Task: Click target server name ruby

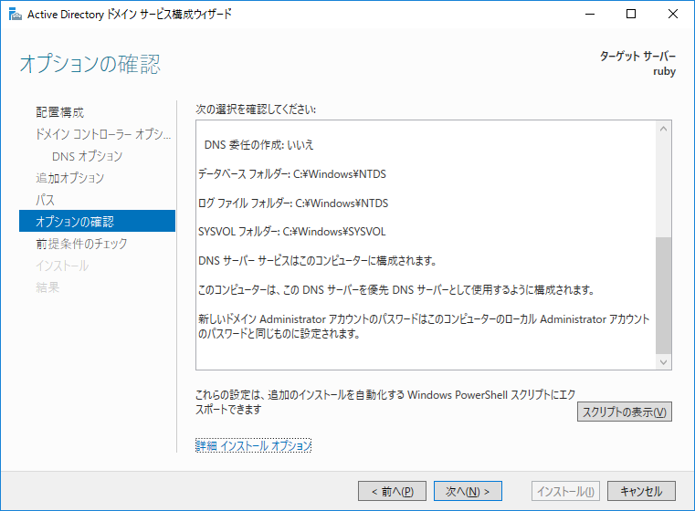Action: tap(664, 71)
